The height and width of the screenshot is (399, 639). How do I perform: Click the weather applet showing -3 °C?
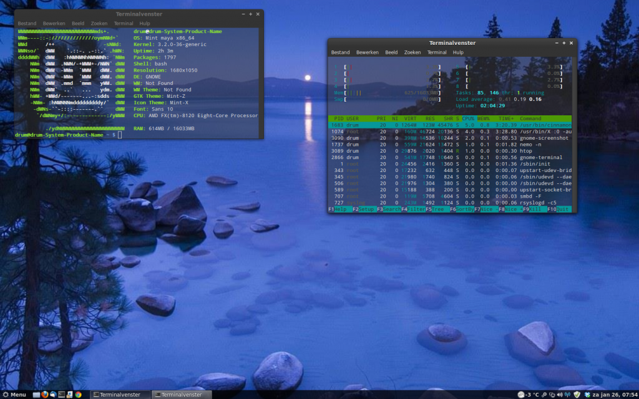(x=529, y=395)
